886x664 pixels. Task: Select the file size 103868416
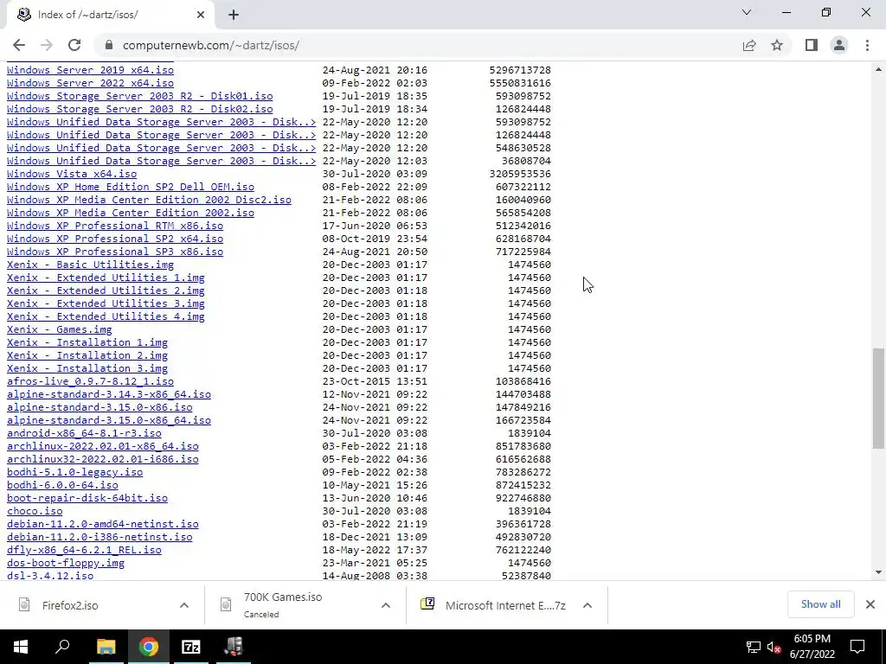click(523, 381)
